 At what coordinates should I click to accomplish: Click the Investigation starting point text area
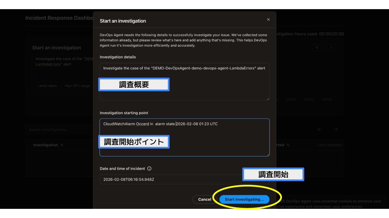point(185,138)
